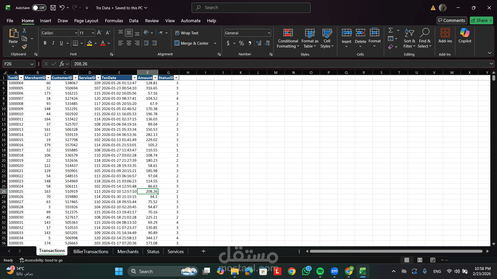The width and height of the screenshot is (497, 279).
Task: Open the Comments pane button
Action: point(452,20)
